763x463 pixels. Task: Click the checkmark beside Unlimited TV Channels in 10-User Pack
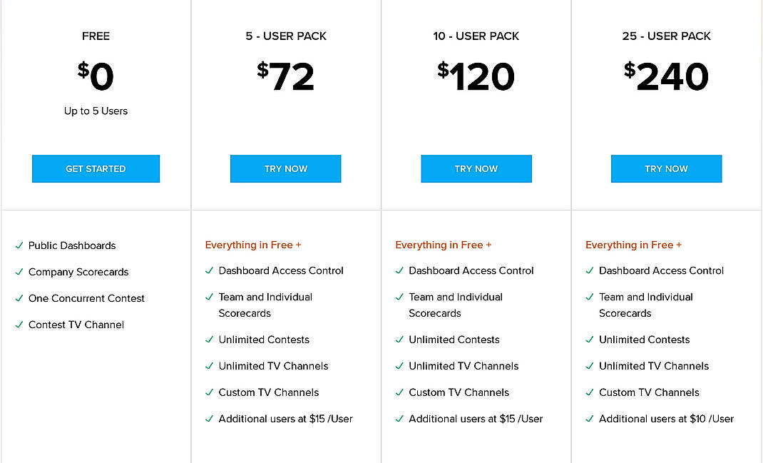(x=399, y=366)
